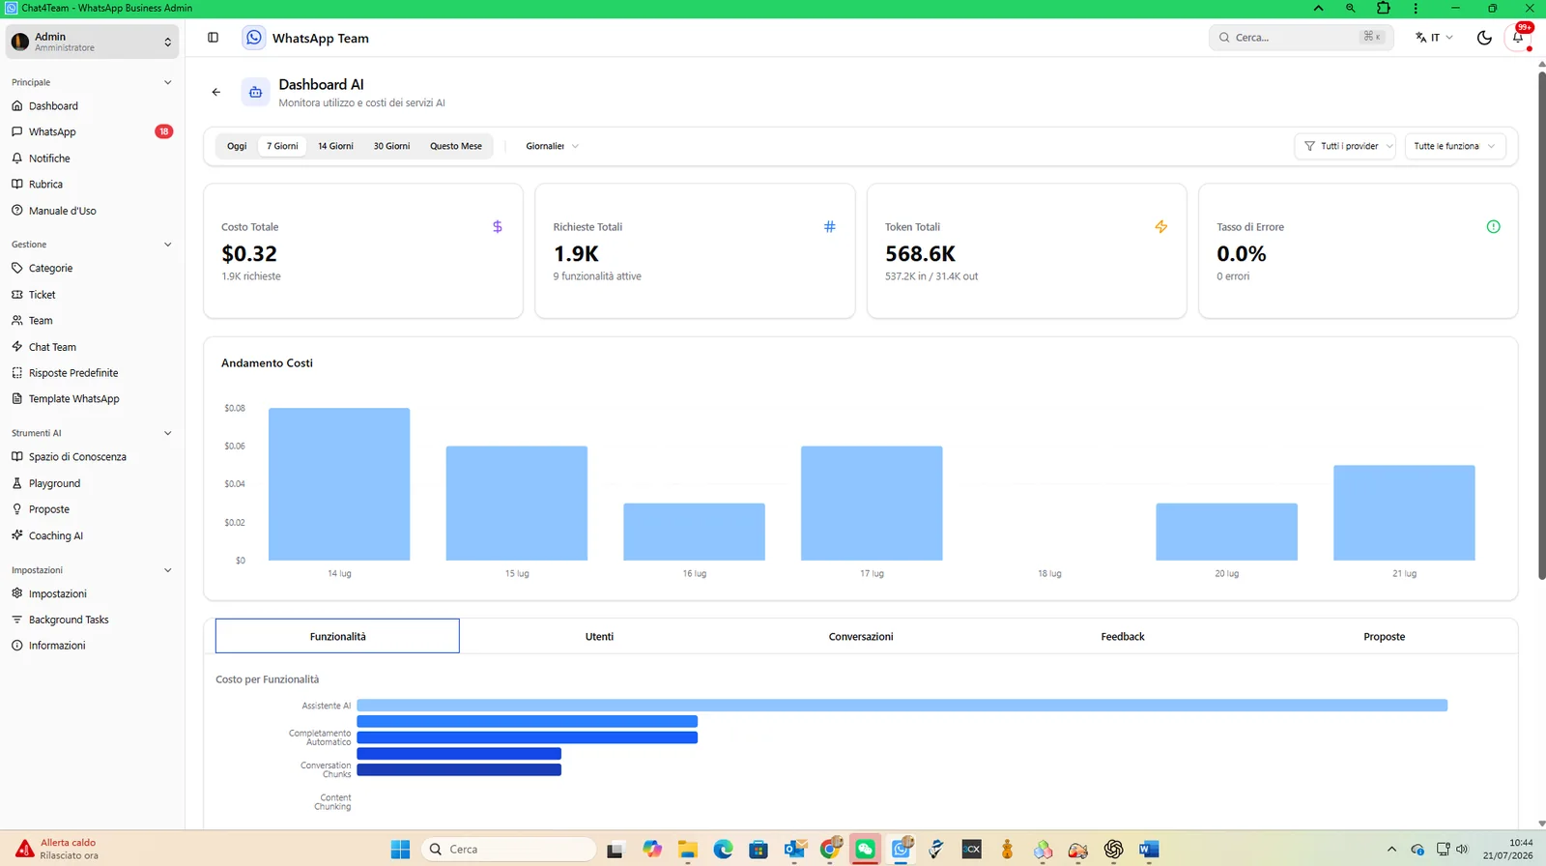
Task: Switch to the Utenti tab
Action: coord(599,636)
